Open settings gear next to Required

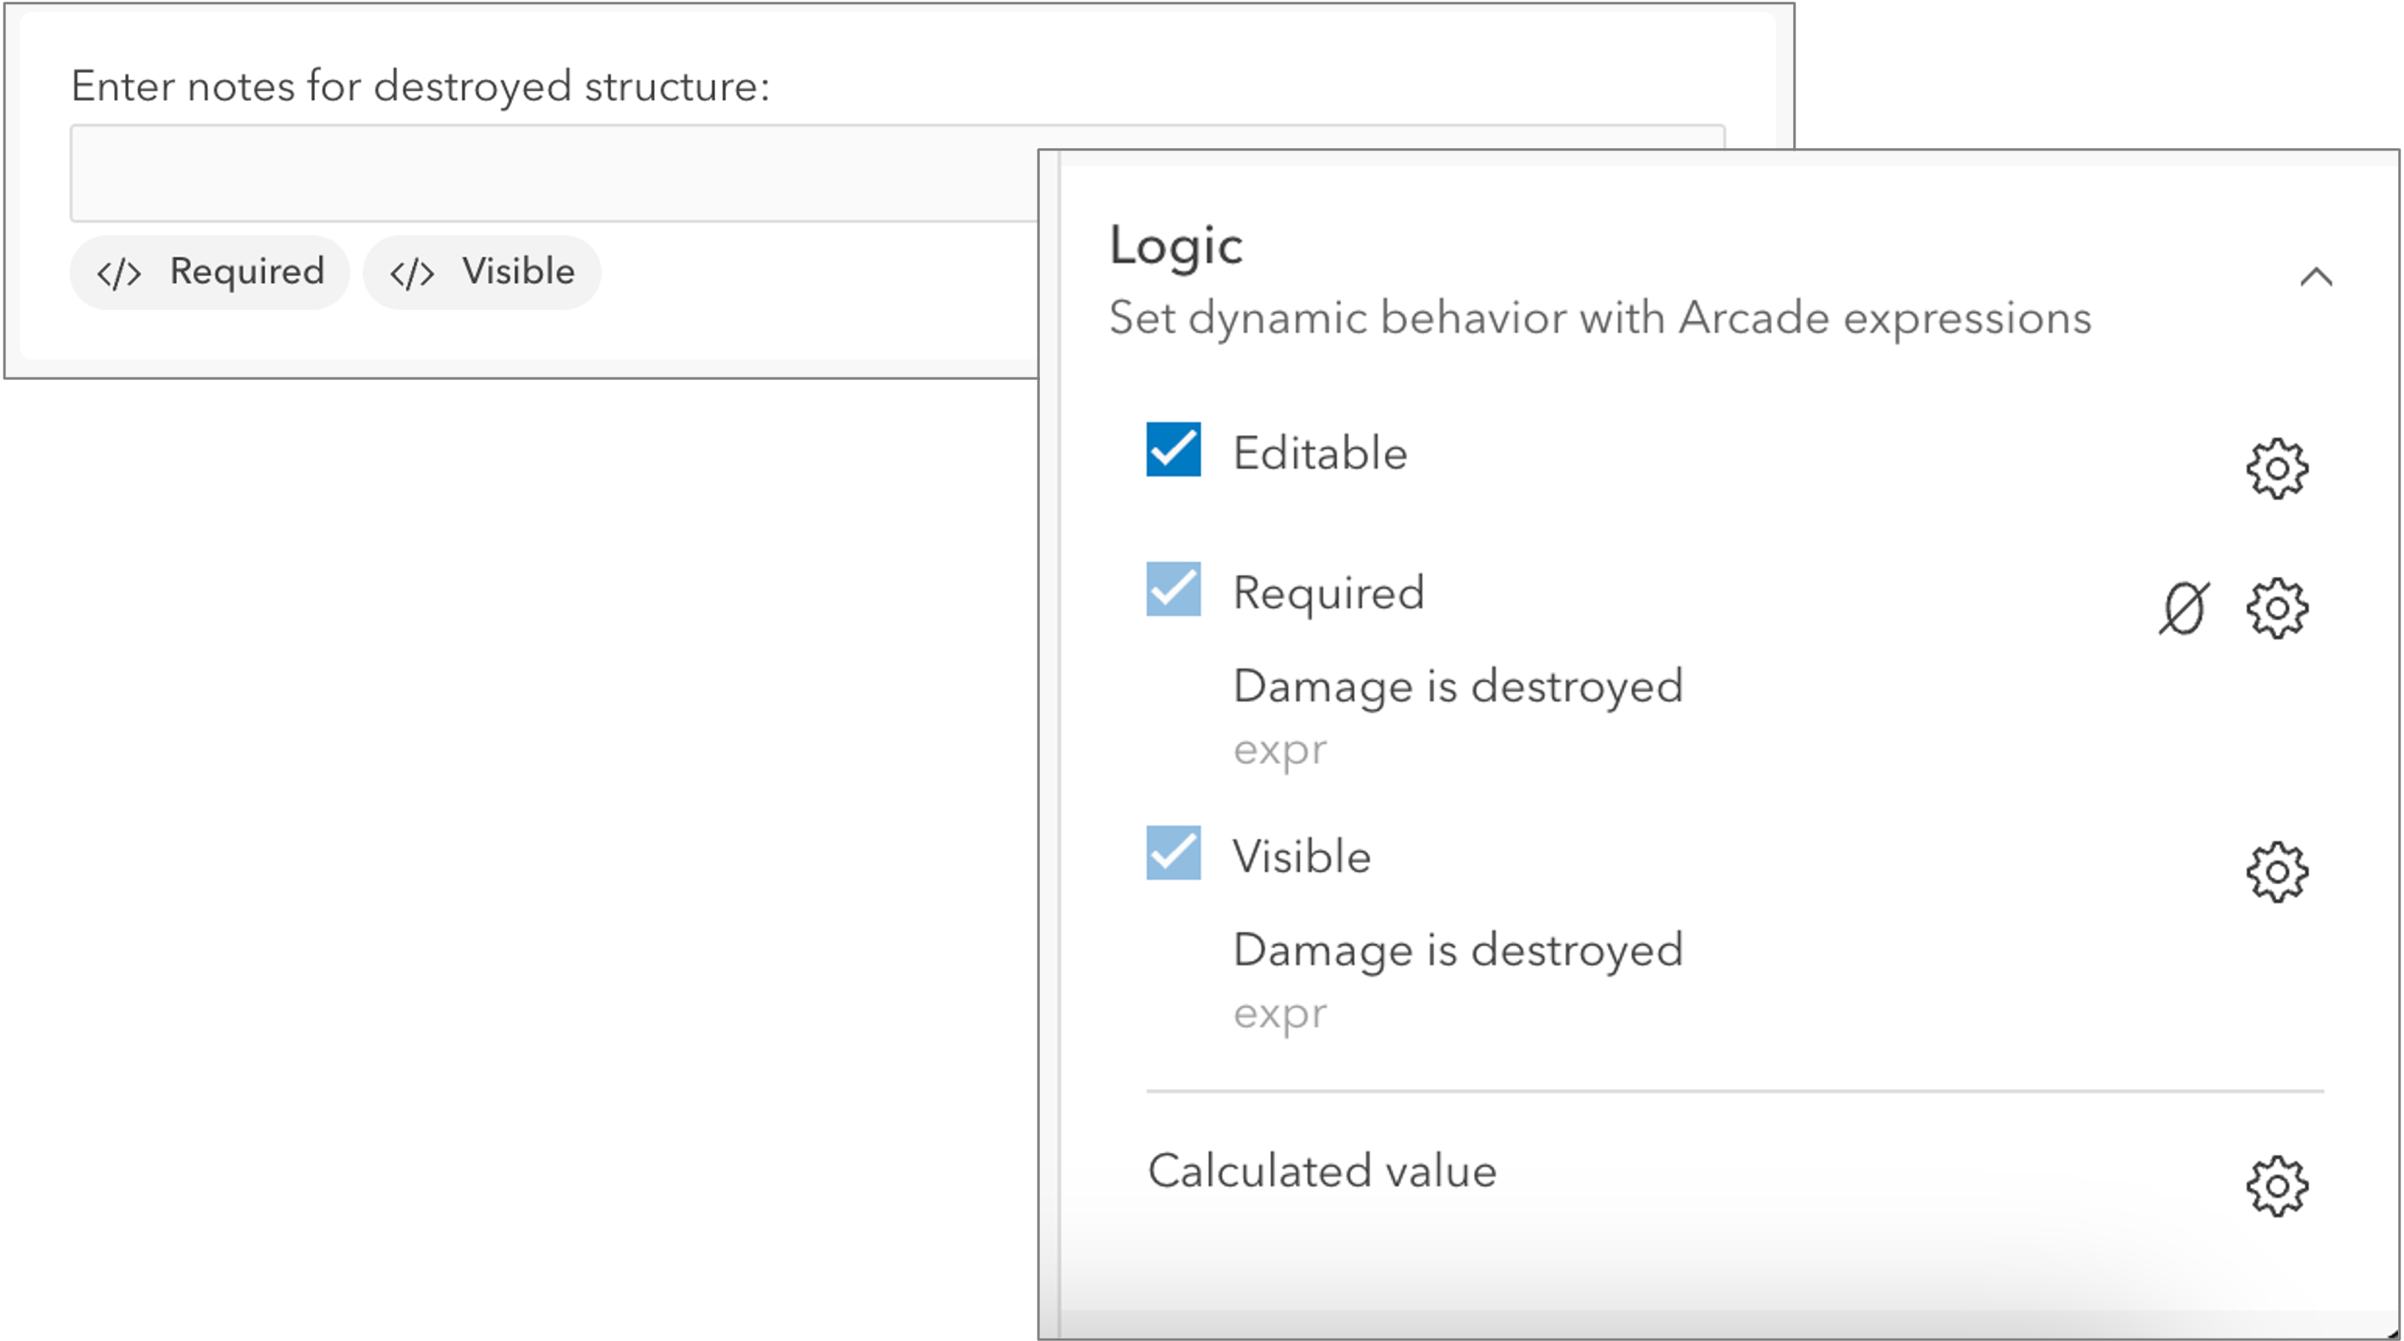(x=2278, y=607)
